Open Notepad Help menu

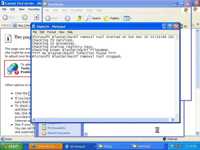(x=70, y=32)
